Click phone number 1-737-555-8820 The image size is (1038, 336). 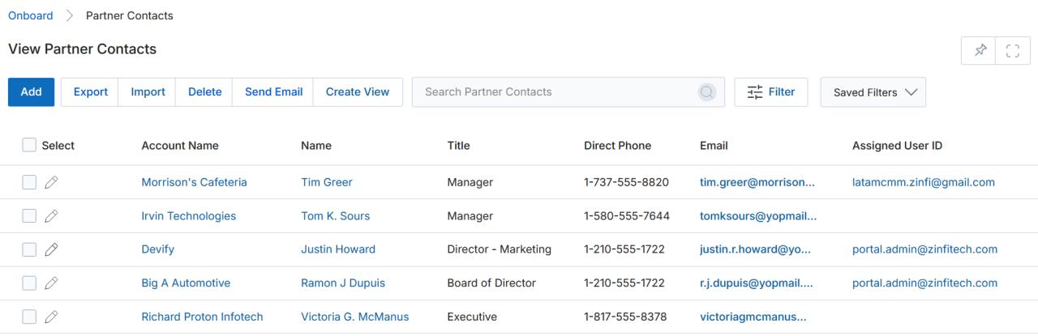click(626, 182)
